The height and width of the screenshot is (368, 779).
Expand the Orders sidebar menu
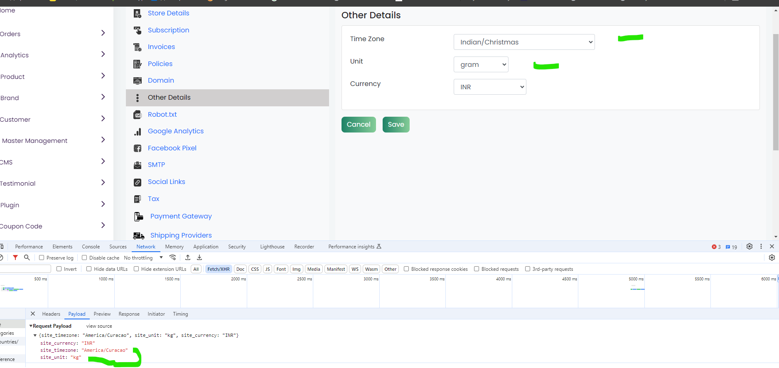[x=103, y=33]
